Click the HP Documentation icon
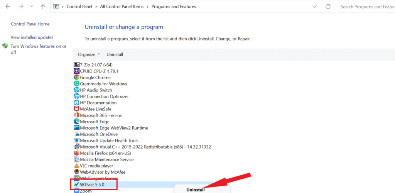This screenshot has height=193, width=395. point(76,103)
